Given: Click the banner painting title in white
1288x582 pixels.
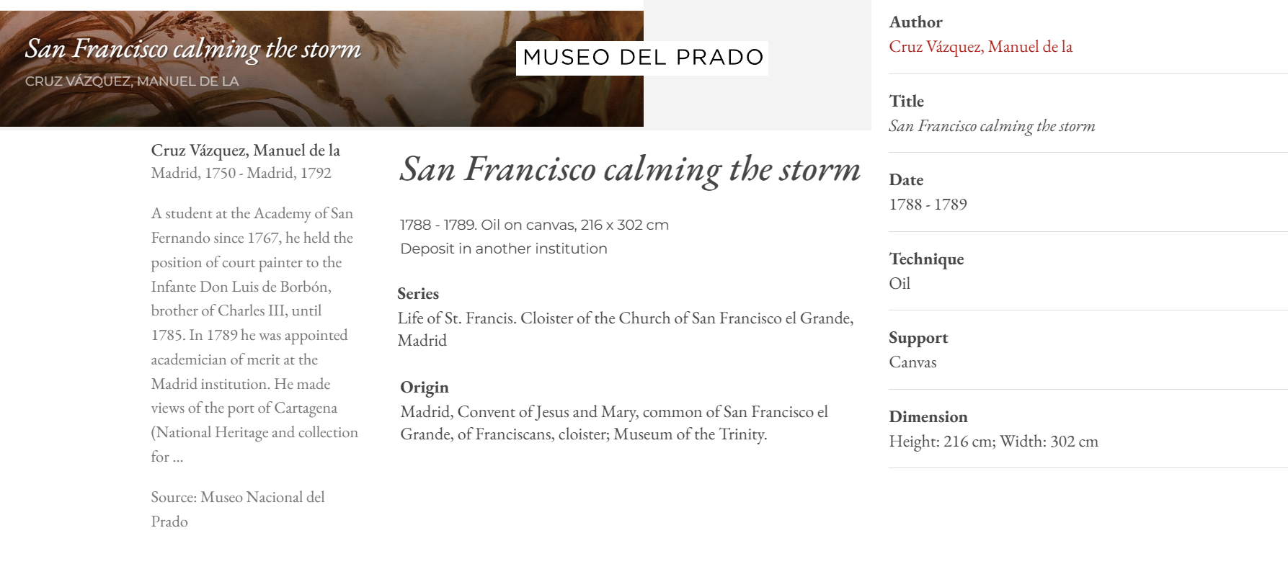Looking at the screenshot, I should [192, 49].
